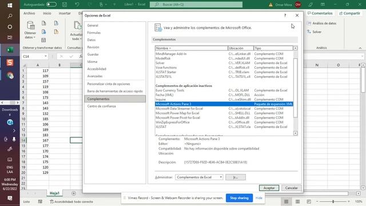Select Solver add-in row in list
The image size is (366, 206).
(x=224, y=63)
